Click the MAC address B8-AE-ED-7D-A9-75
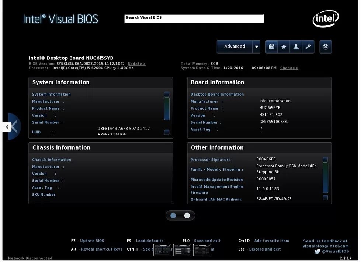This screenshot has height=262, width=361. point(274,199)
